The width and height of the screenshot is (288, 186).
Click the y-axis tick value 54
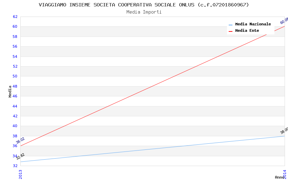[15, 56]
